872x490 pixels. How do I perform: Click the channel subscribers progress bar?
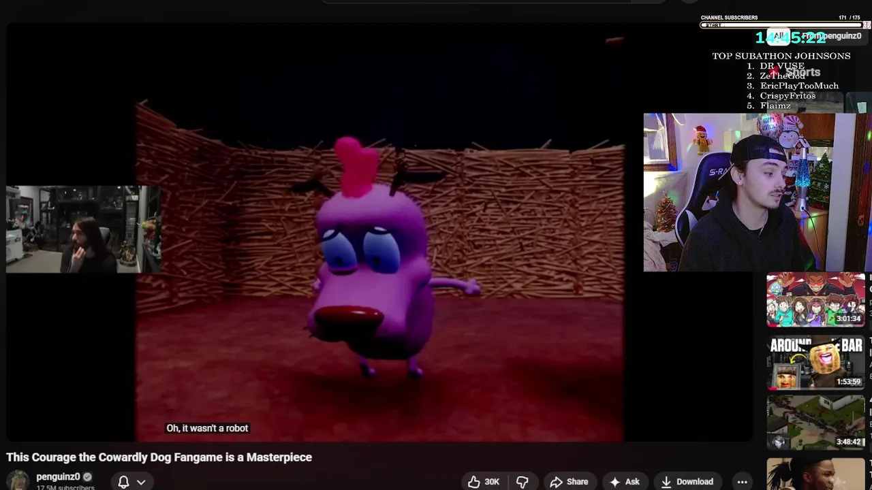(x=781, y=25)
